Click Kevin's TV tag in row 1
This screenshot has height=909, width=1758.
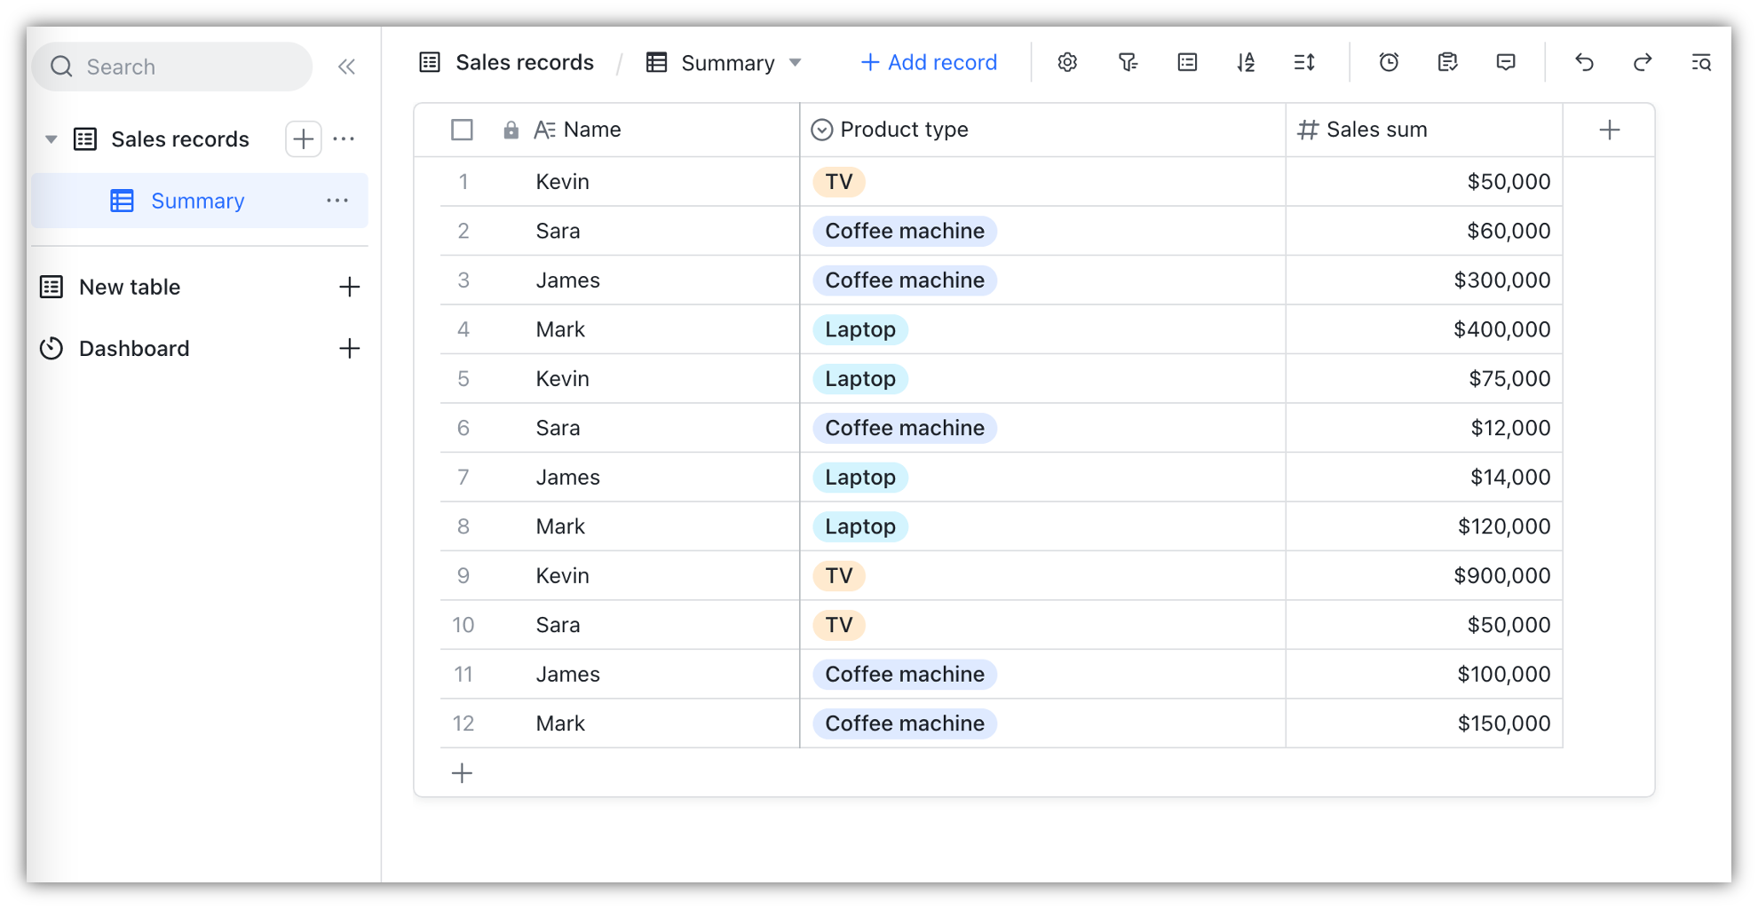[838, 182]
